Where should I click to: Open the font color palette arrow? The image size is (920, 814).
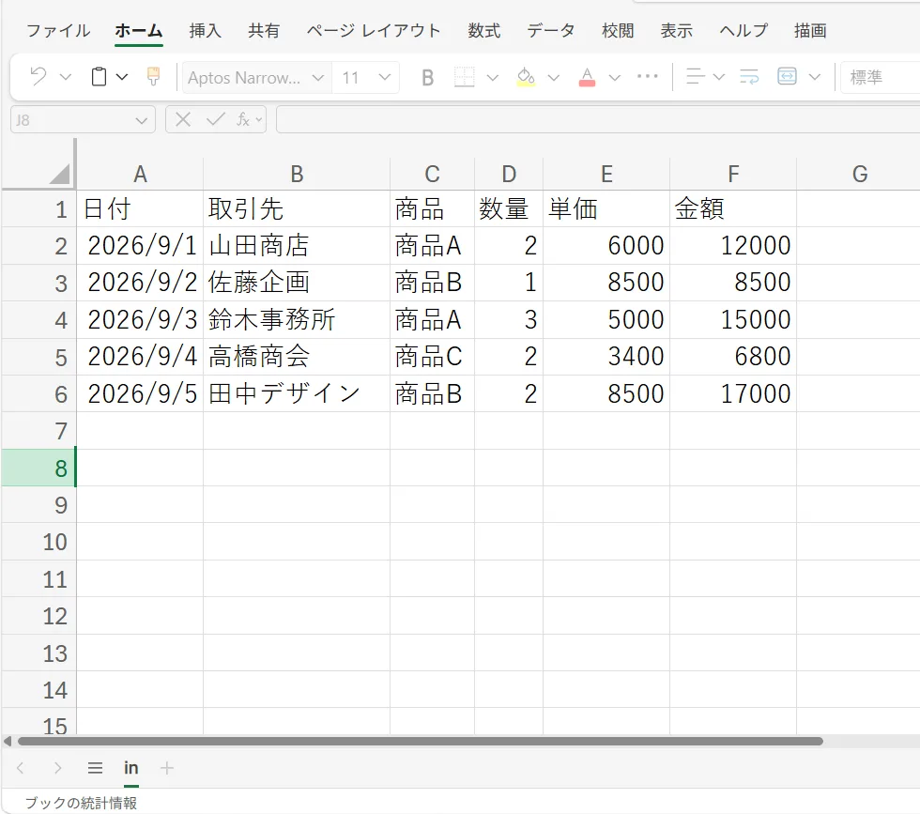(615, 78)
